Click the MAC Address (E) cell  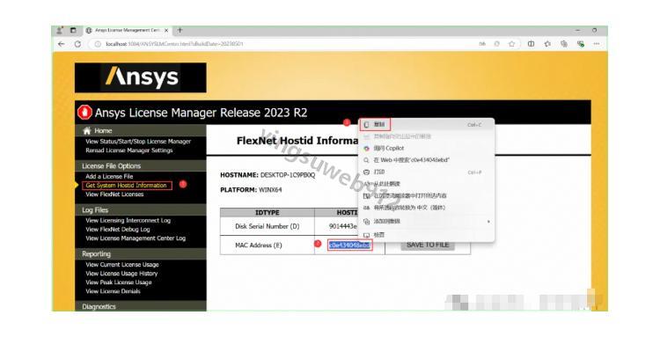pyautogui.click(x=268, y=245)
